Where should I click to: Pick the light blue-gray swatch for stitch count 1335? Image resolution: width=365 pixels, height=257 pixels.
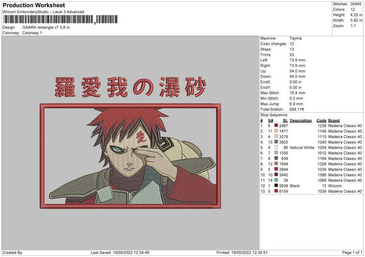pos(276,153)
